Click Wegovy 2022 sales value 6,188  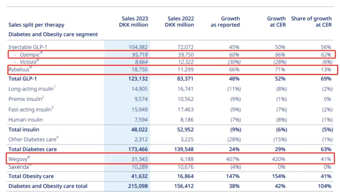(x=187, y=159)
